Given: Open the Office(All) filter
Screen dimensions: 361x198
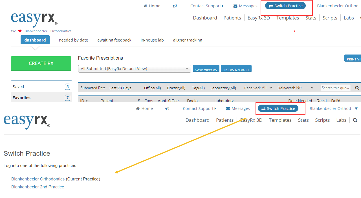Looking at the screenshot, I should point(152,88).
